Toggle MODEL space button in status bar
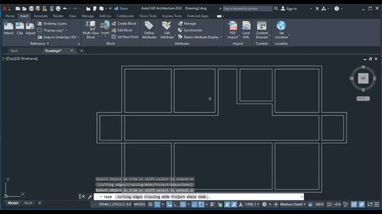 140,204
